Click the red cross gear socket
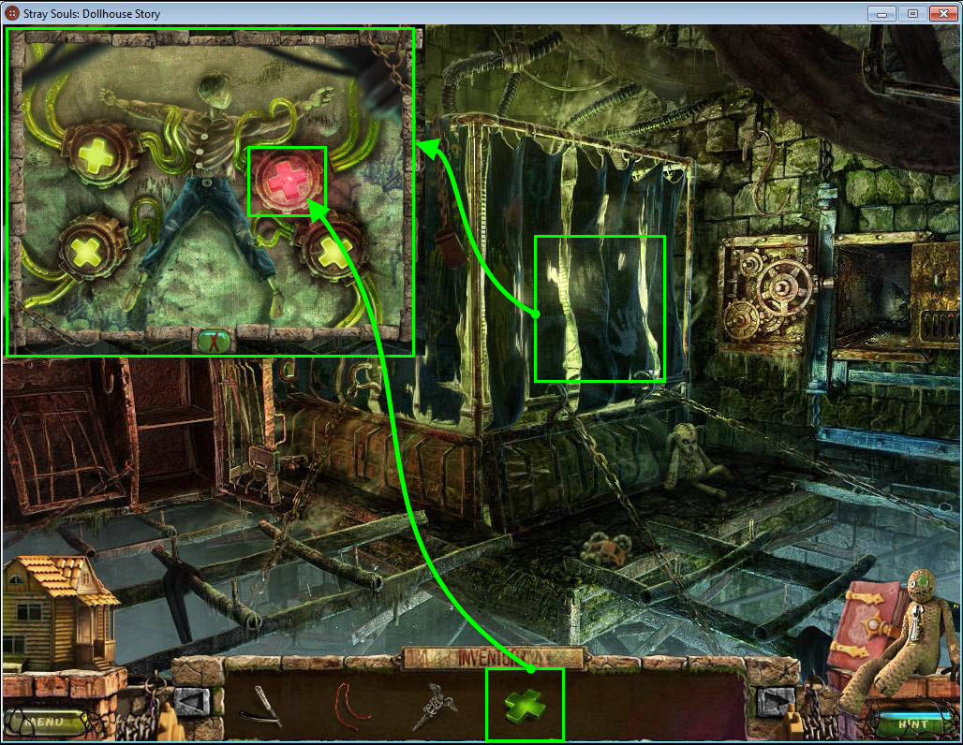This screenshot has width=963, height=745. pyautogui.click(x=287, y=181)
